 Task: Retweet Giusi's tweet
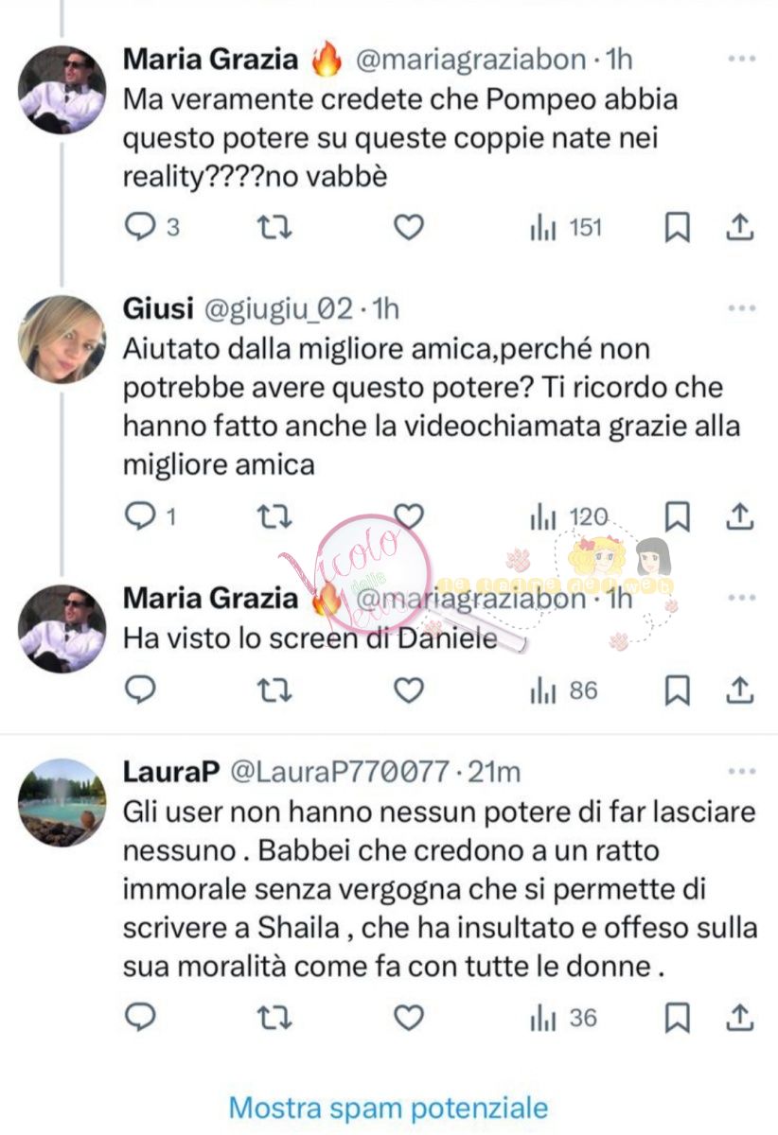coord(275,515)
